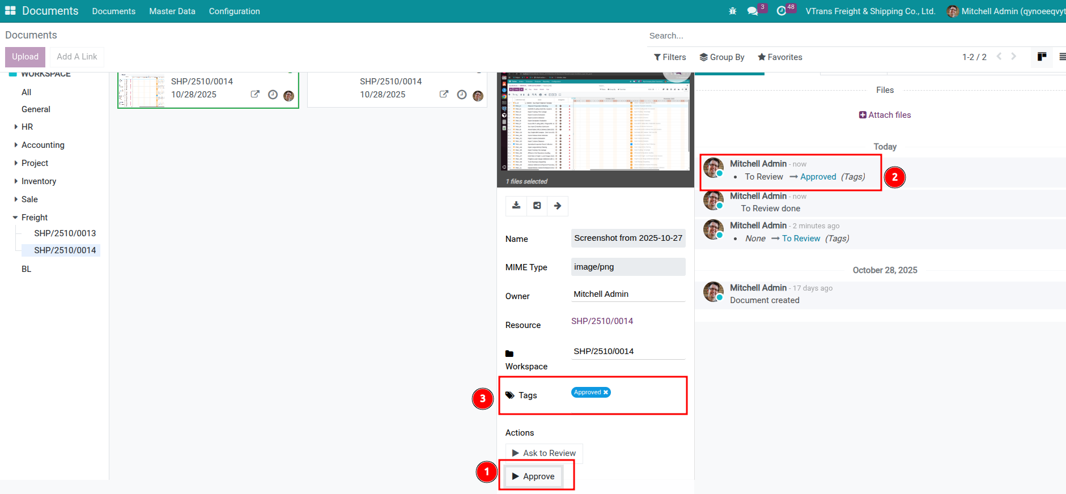
Task: Collapse the Freight workspace folder
Action: coord(15,218)
